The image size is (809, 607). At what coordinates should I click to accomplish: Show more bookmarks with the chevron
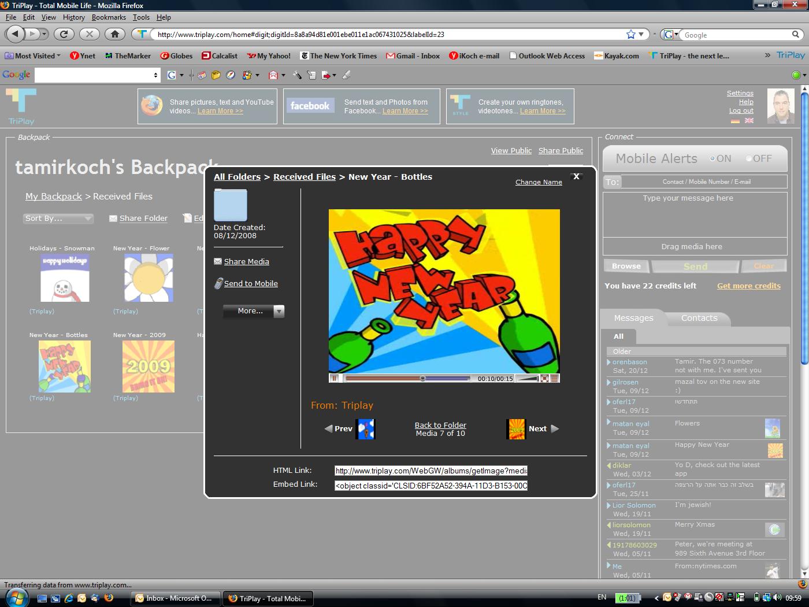click(x=767, y=55)
